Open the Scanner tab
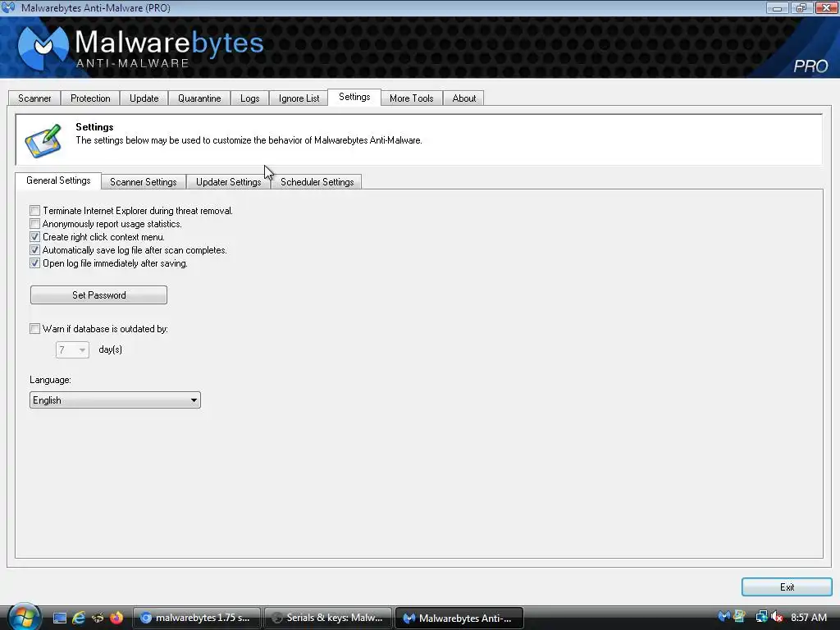Screen dimensions: 840x630 pos(34,98)
